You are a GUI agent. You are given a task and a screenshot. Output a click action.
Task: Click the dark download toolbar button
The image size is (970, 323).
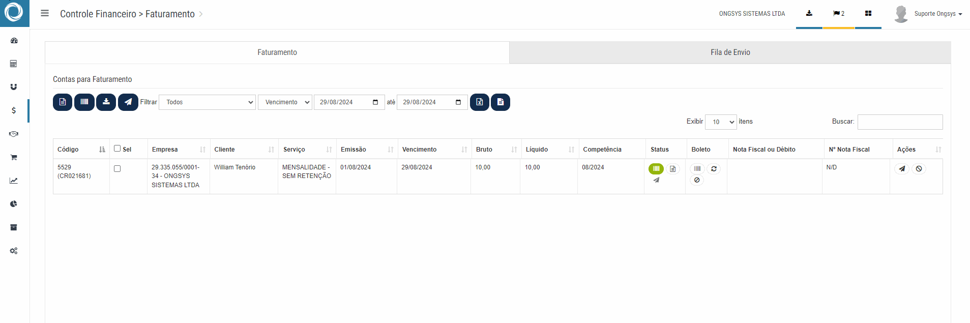coord(106,102)
